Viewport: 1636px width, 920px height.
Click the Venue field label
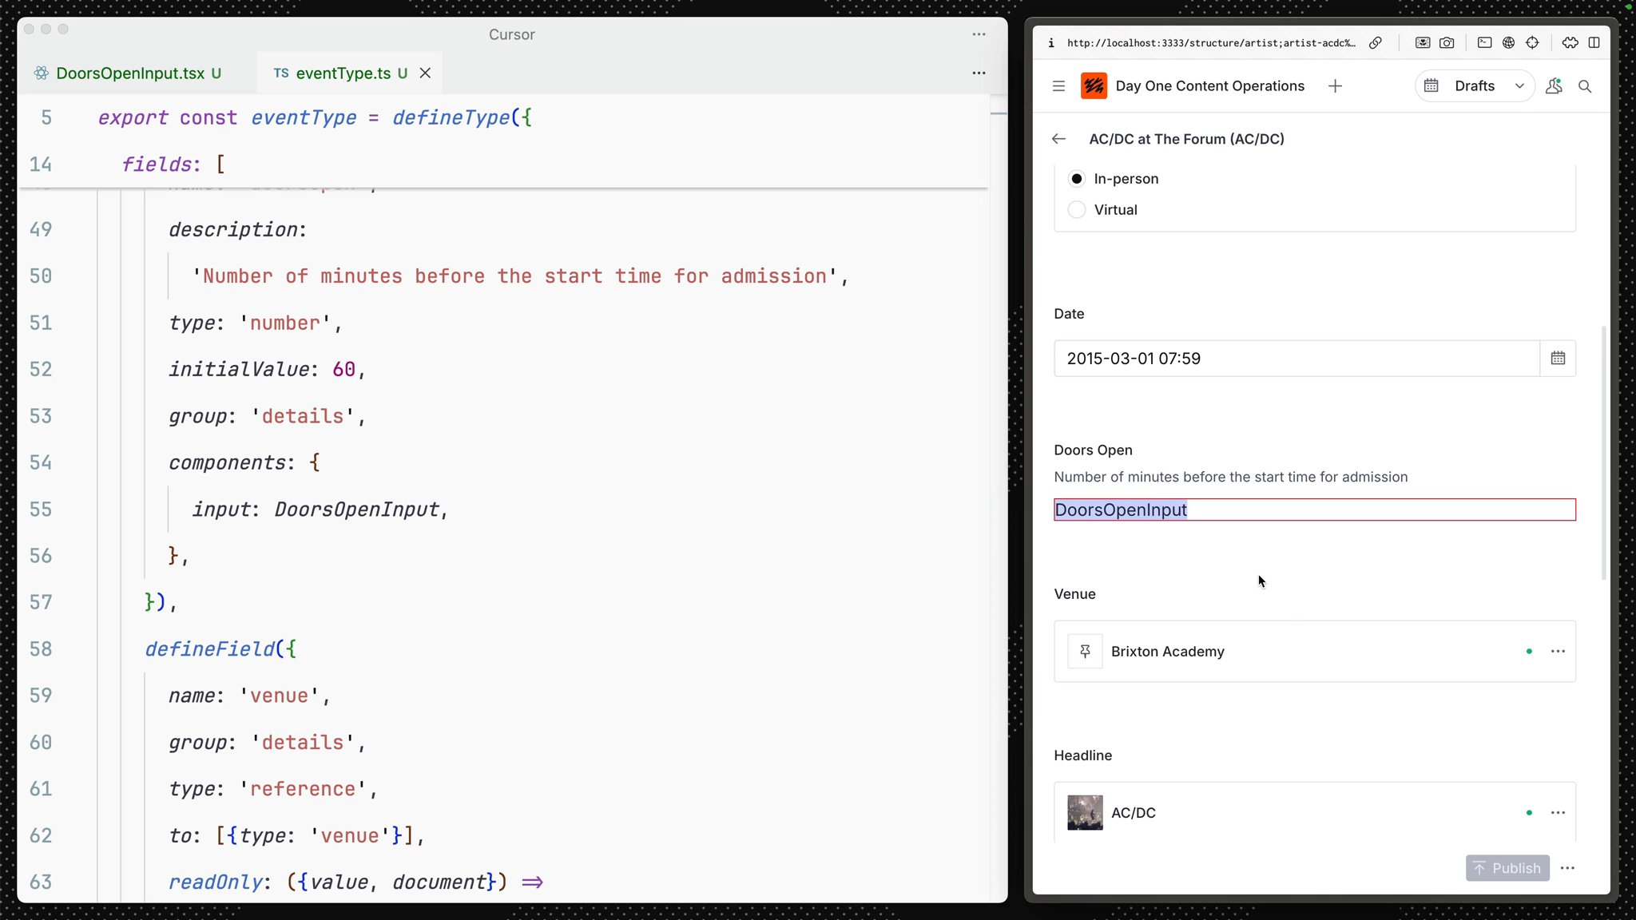pyautogui.click(x=1074, y=594)
